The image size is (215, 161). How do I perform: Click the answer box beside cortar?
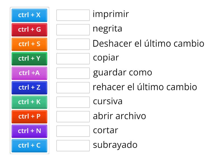pyautogui.click(x=73, y=131)
